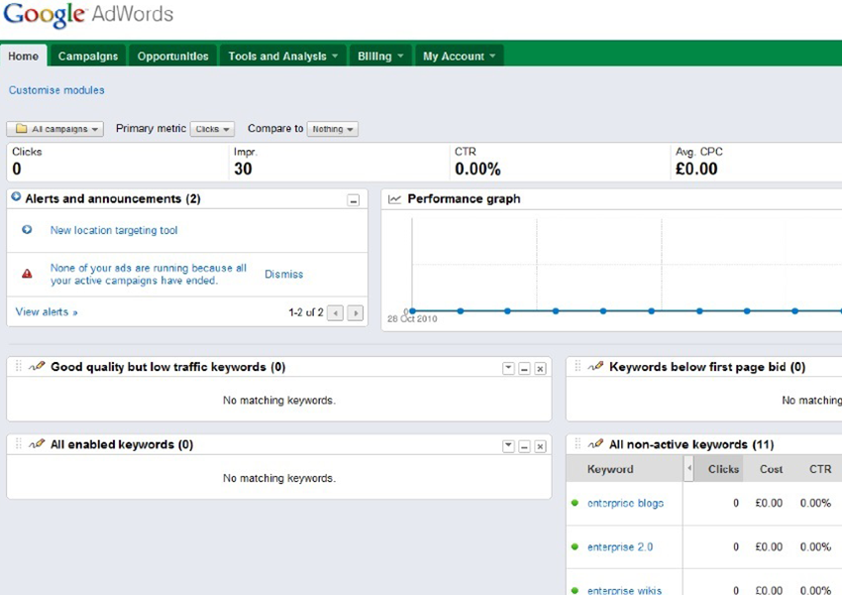This screenshot has width=843, height=595.
Task: Click pencil icon of All non-active keywords module
Action: click(595, 444)
